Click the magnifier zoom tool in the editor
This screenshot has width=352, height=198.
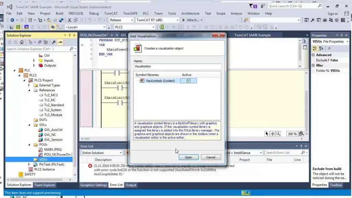coord(278,134)
